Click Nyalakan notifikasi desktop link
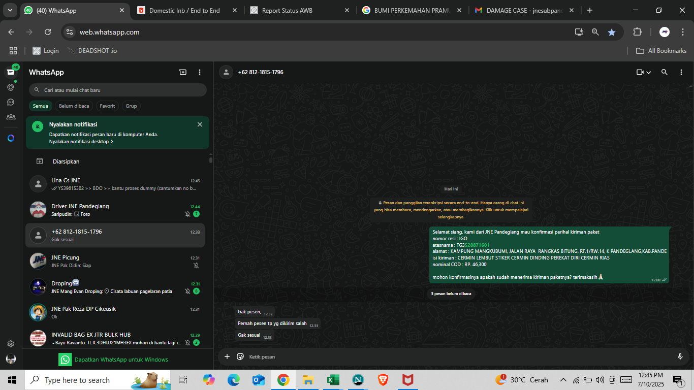The width and height of the screenshot is (694, 390). [81, 142]
